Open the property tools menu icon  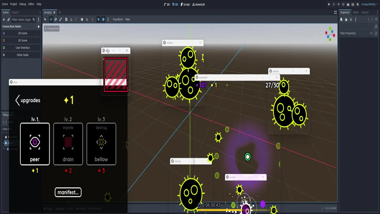376,33
